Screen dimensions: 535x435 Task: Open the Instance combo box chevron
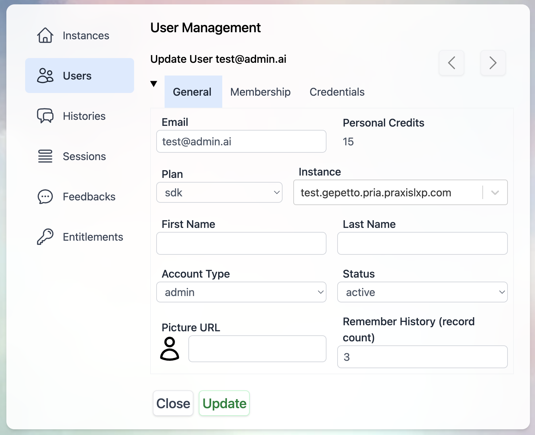point(495,192)
